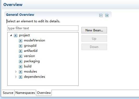The width and height of the screenshot is (139, 99).
Task: Click the Down button
Action: click(x=94, y=47)
